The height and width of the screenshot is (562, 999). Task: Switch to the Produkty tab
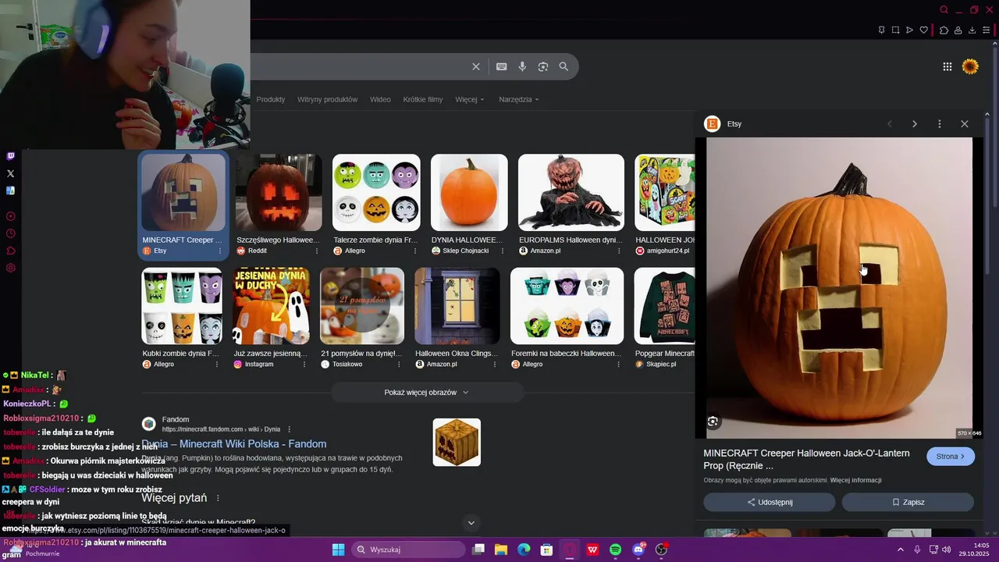point(271,99)
